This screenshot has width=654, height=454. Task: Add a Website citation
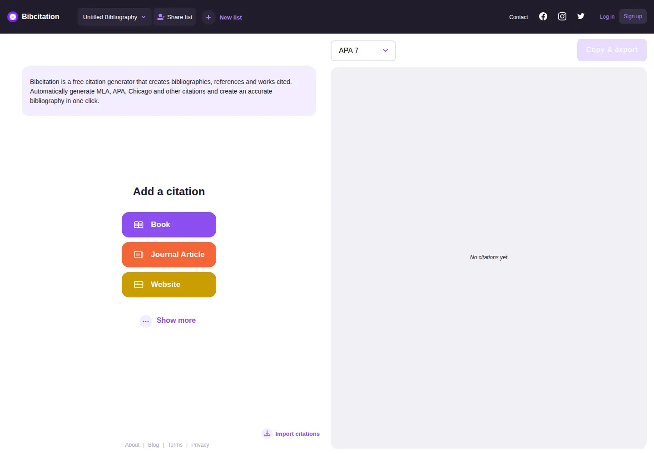click(169, 285)
